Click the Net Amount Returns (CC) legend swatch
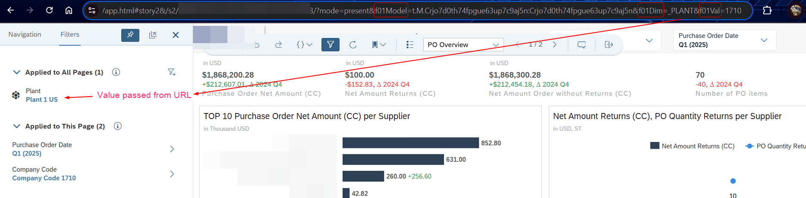Screen dimensions: 806x198 point(655,146)
